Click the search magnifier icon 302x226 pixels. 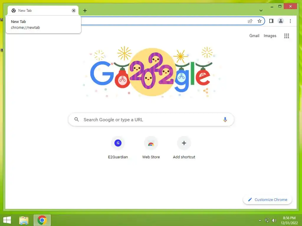(x=76, y=119)
